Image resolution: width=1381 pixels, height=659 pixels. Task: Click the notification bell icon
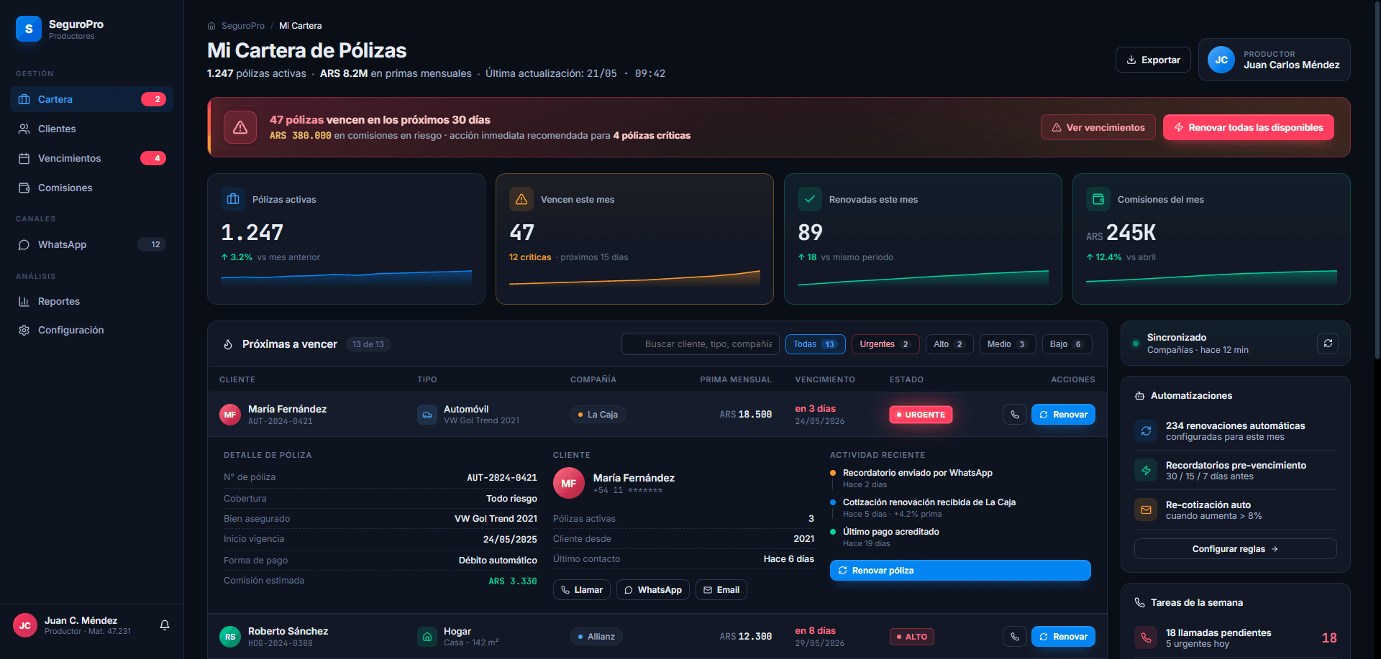(165, 625)
